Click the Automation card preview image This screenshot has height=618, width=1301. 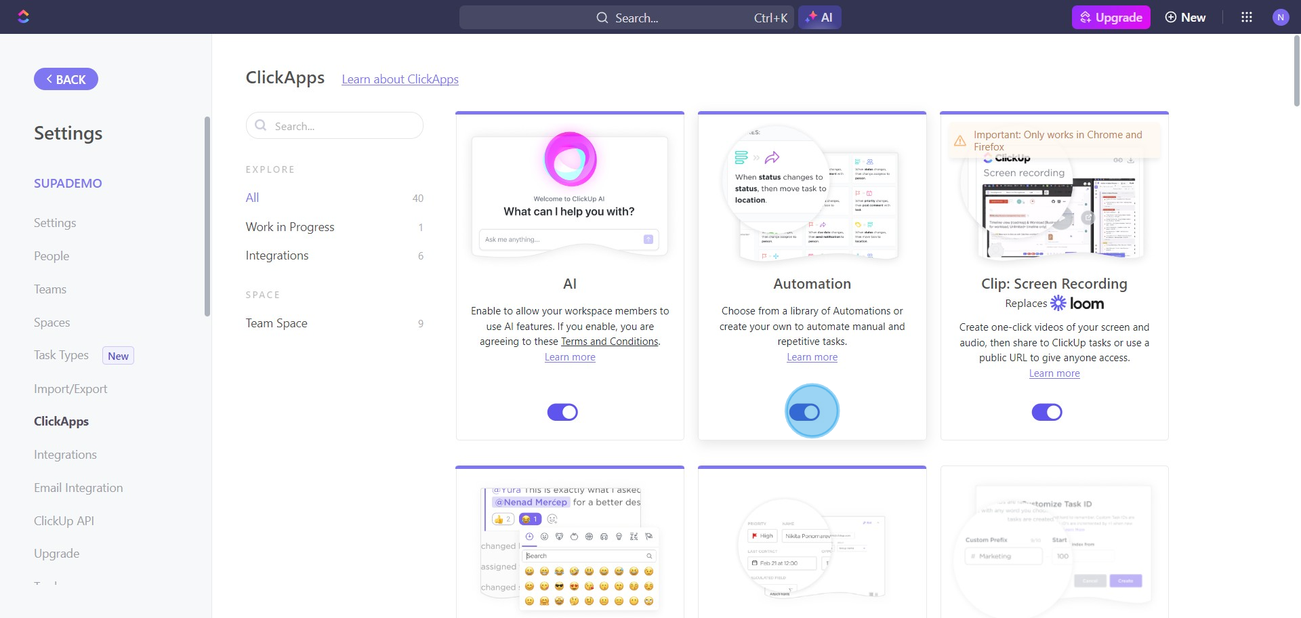[812, 194]
